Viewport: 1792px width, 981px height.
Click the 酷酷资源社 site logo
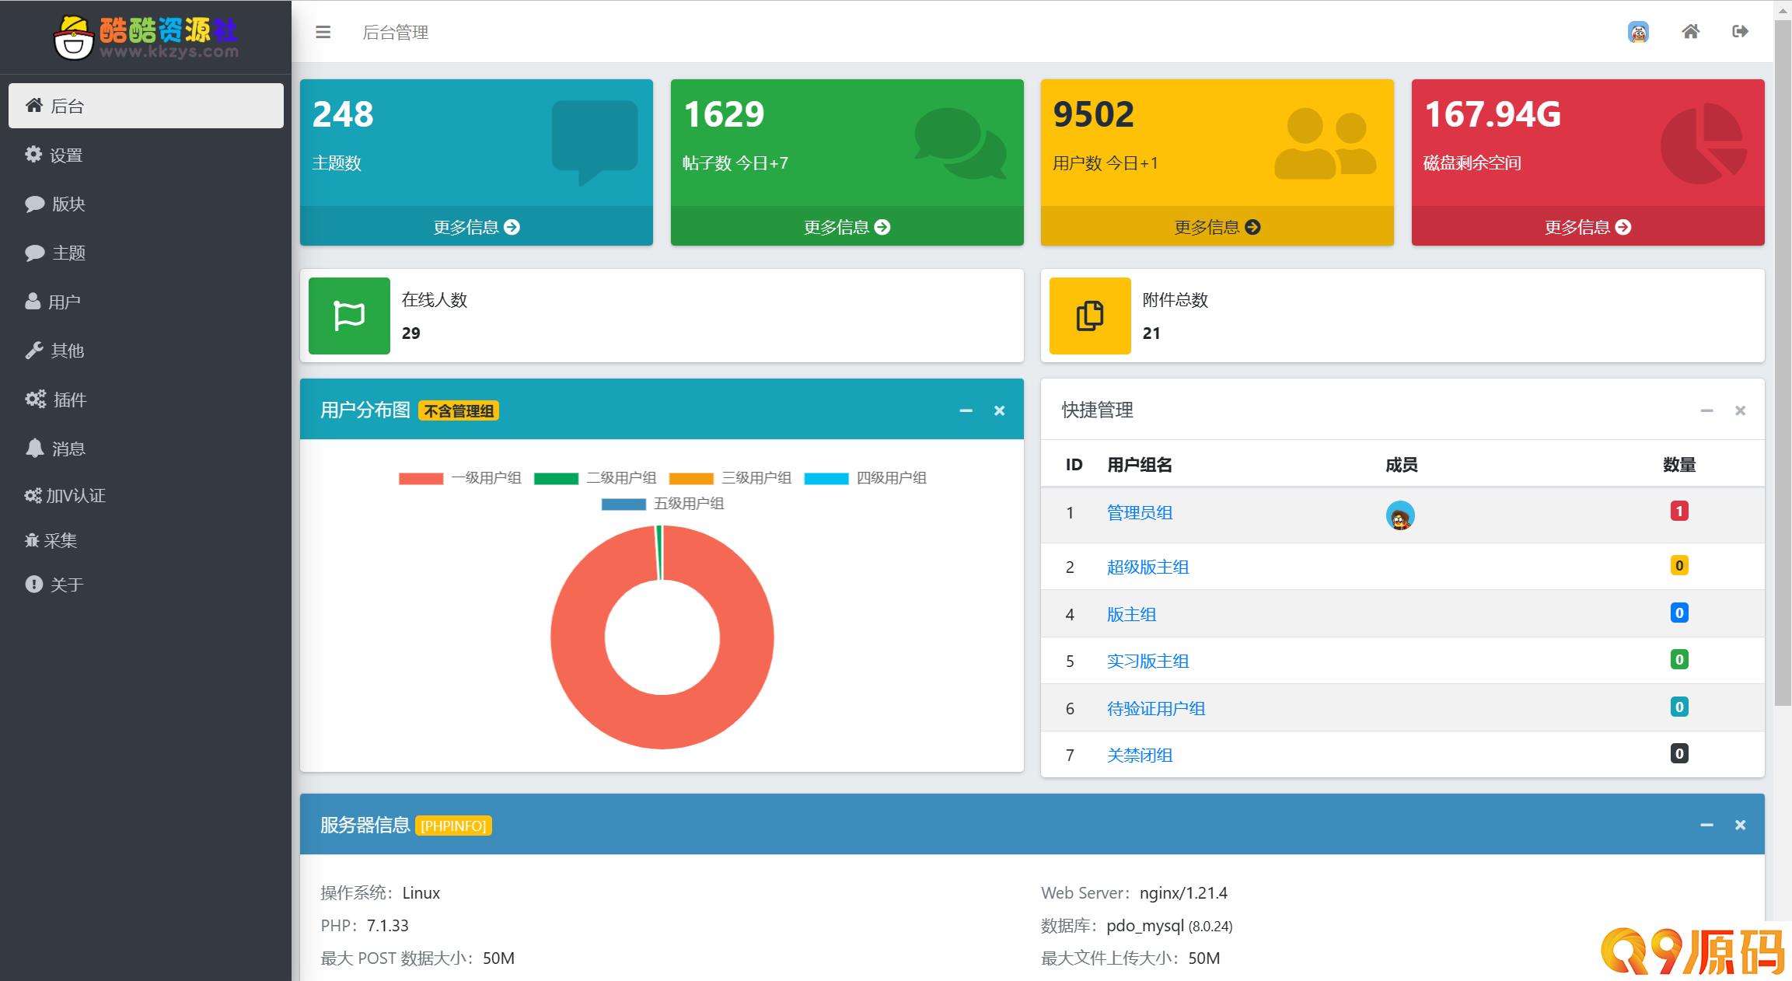tap(146, 37)
